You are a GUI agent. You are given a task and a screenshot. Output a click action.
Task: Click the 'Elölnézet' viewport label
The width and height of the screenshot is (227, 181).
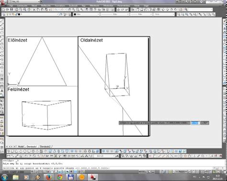[17, 40]
